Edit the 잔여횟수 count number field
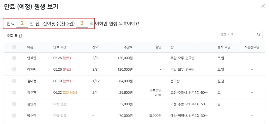Viewport: 269px width, 124px height. click(82, 23)
